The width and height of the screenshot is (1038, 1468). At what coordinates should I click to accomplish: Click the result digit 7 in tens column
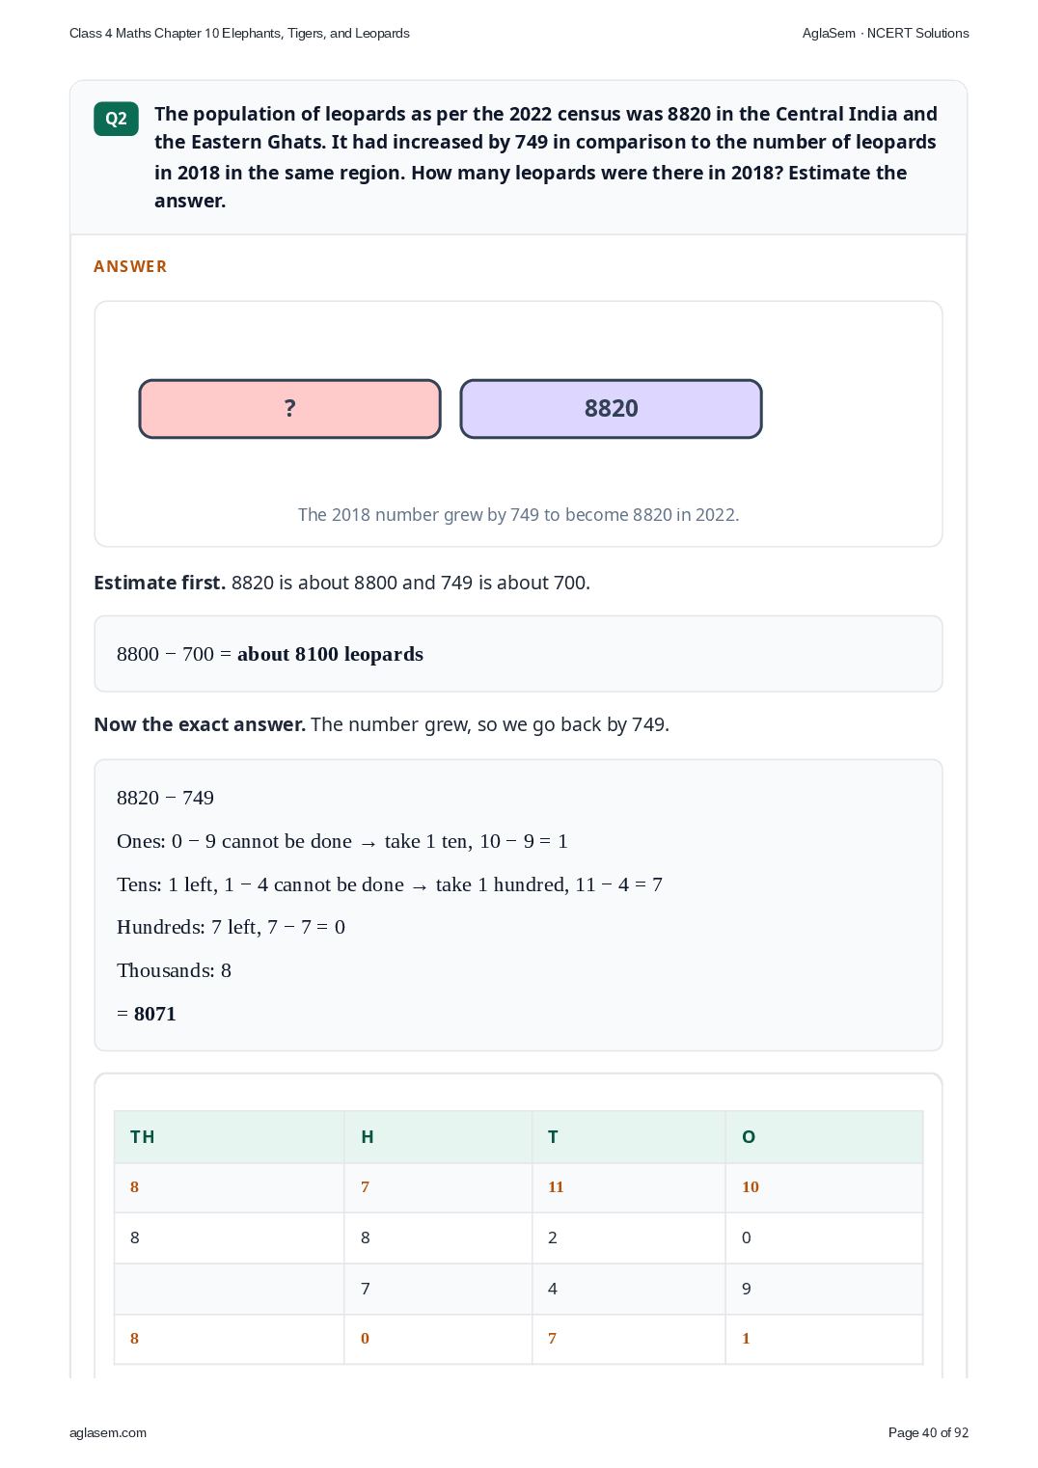point(552,1339)
